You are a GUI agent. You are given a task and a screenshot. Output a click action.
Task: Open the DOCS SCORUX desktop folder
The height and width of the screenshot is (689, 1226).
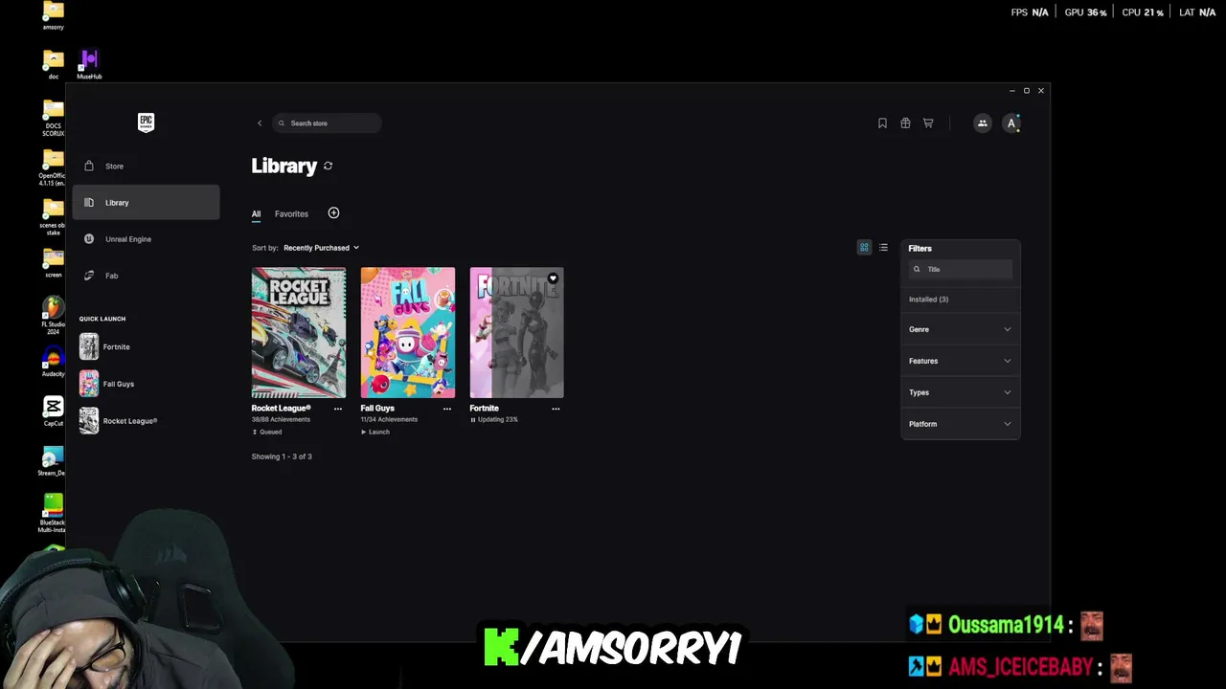pyautogui.click(x=53, y=117)
